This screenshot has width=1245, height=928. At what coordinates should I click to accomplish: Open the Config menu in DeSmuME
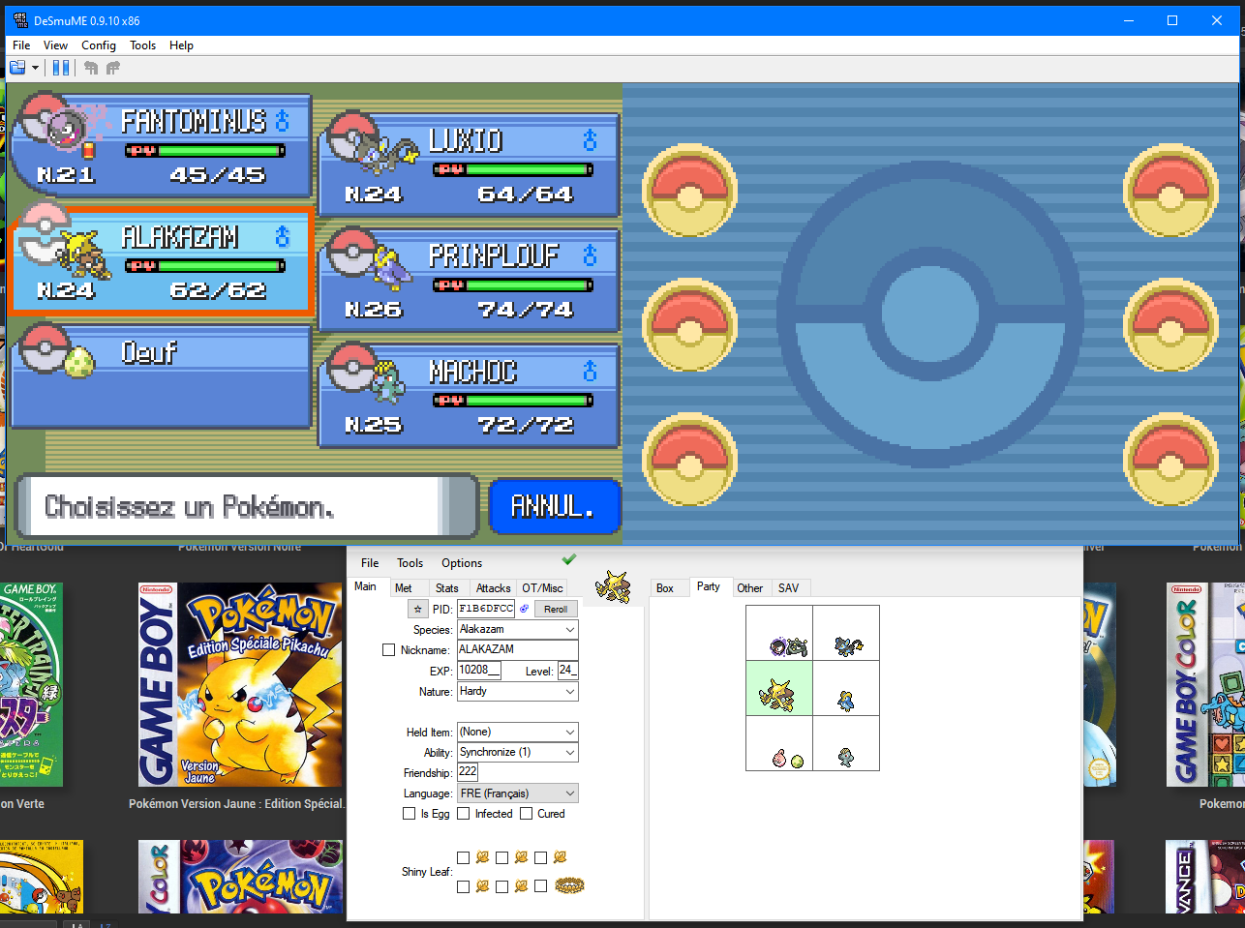click(98, 45)
